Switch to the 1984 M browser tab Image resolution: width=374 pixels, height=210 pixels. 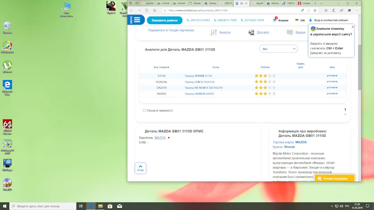tap(288, 3)
